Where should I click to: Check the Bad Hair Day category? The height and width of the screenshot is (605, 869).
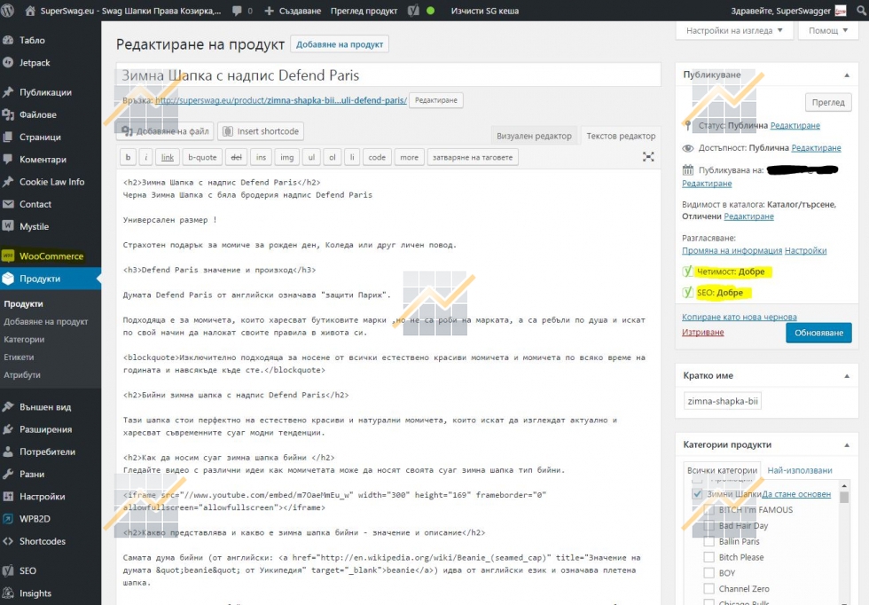pyautogui.click(x=709, y=525)
